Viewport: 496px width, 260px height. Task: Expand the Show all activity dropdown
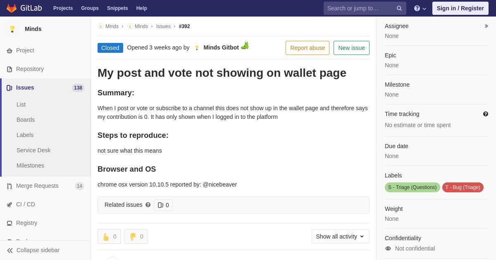[x=341, y=236]
